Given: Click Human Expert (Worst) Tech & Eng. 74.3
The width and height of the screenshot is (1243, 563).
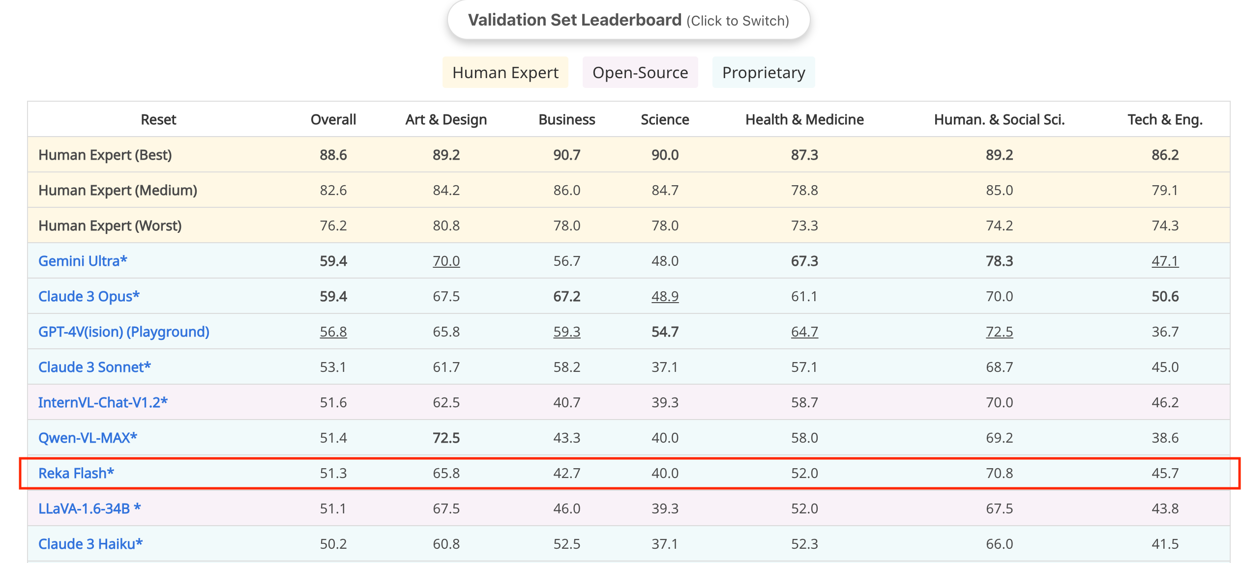Looking at the screenshot, I should click(x=1165, y=225).
